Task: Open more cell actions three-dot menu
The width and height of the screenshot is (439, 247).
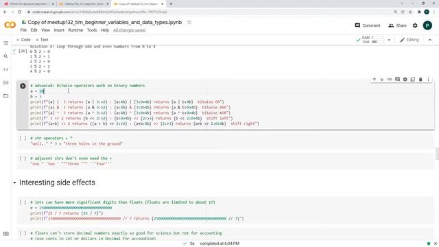Action: 428,80
